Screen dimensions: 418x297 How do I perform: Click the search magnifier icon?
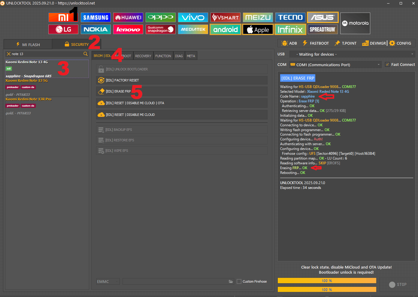pyautogui.click(x=86, y=54)
